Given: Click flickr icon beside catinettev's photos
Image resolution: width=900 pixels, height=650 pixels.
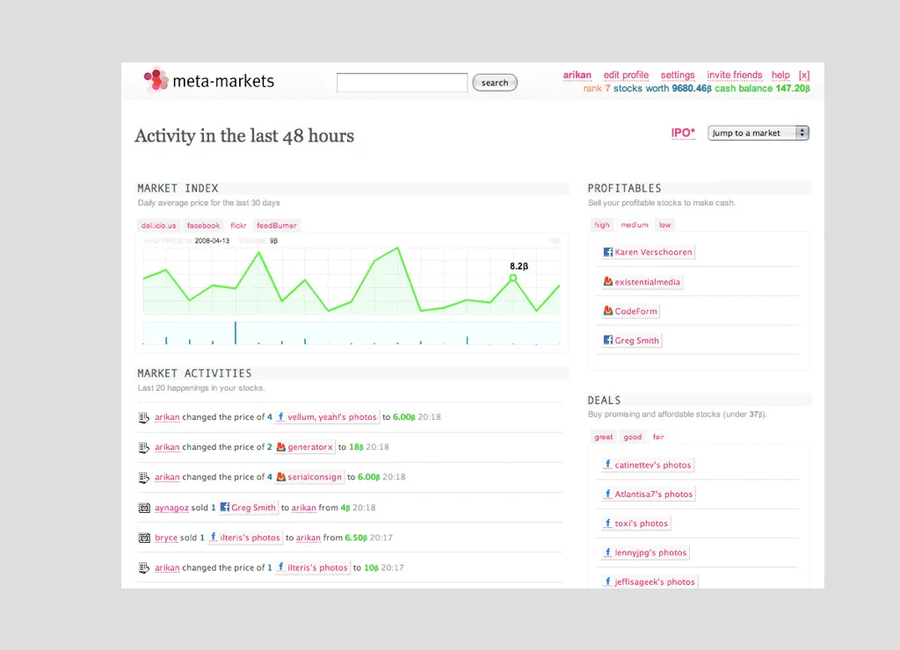Looking at the screenshot, I should click(607, 465).
